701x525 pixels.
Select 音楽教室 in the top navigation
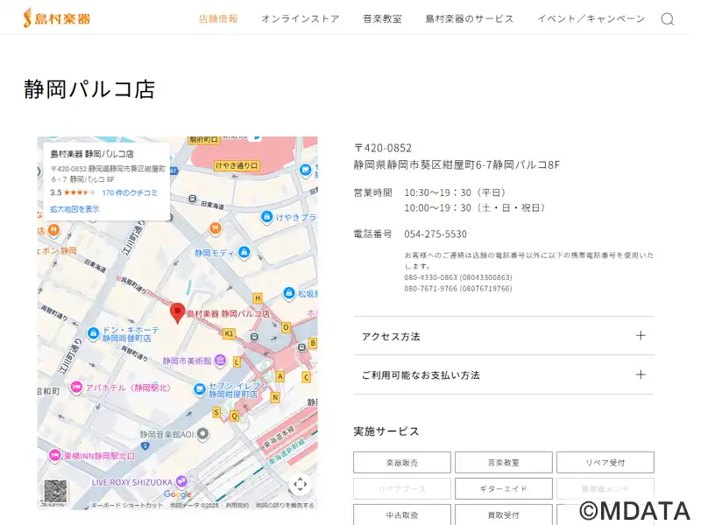coord(382,18)
